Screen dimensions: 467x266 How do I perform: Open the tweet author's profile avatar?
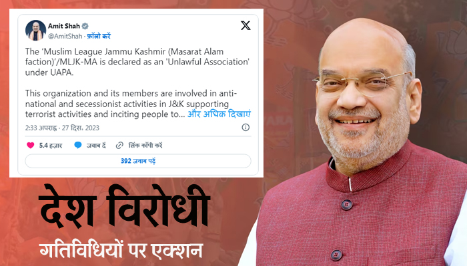point(36,31)
